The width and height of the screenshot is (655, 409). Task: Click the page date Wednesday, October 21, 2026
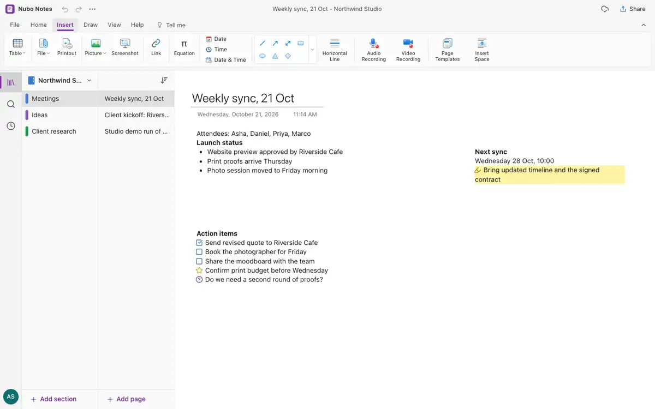[x=238, y=115]
